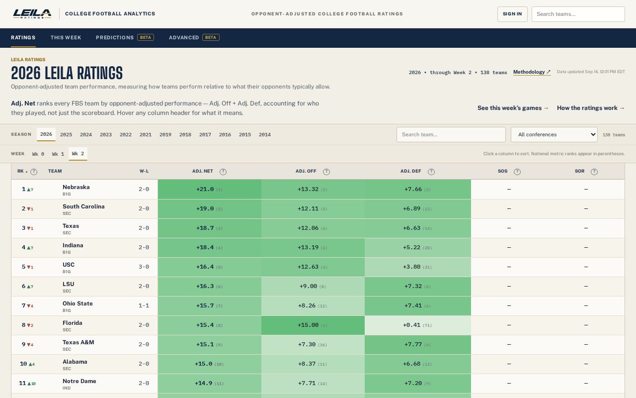Sort by the SOR column header
The width and height of the screenshot is (636, 398).
pyautogui.click(x=580, y=171)
